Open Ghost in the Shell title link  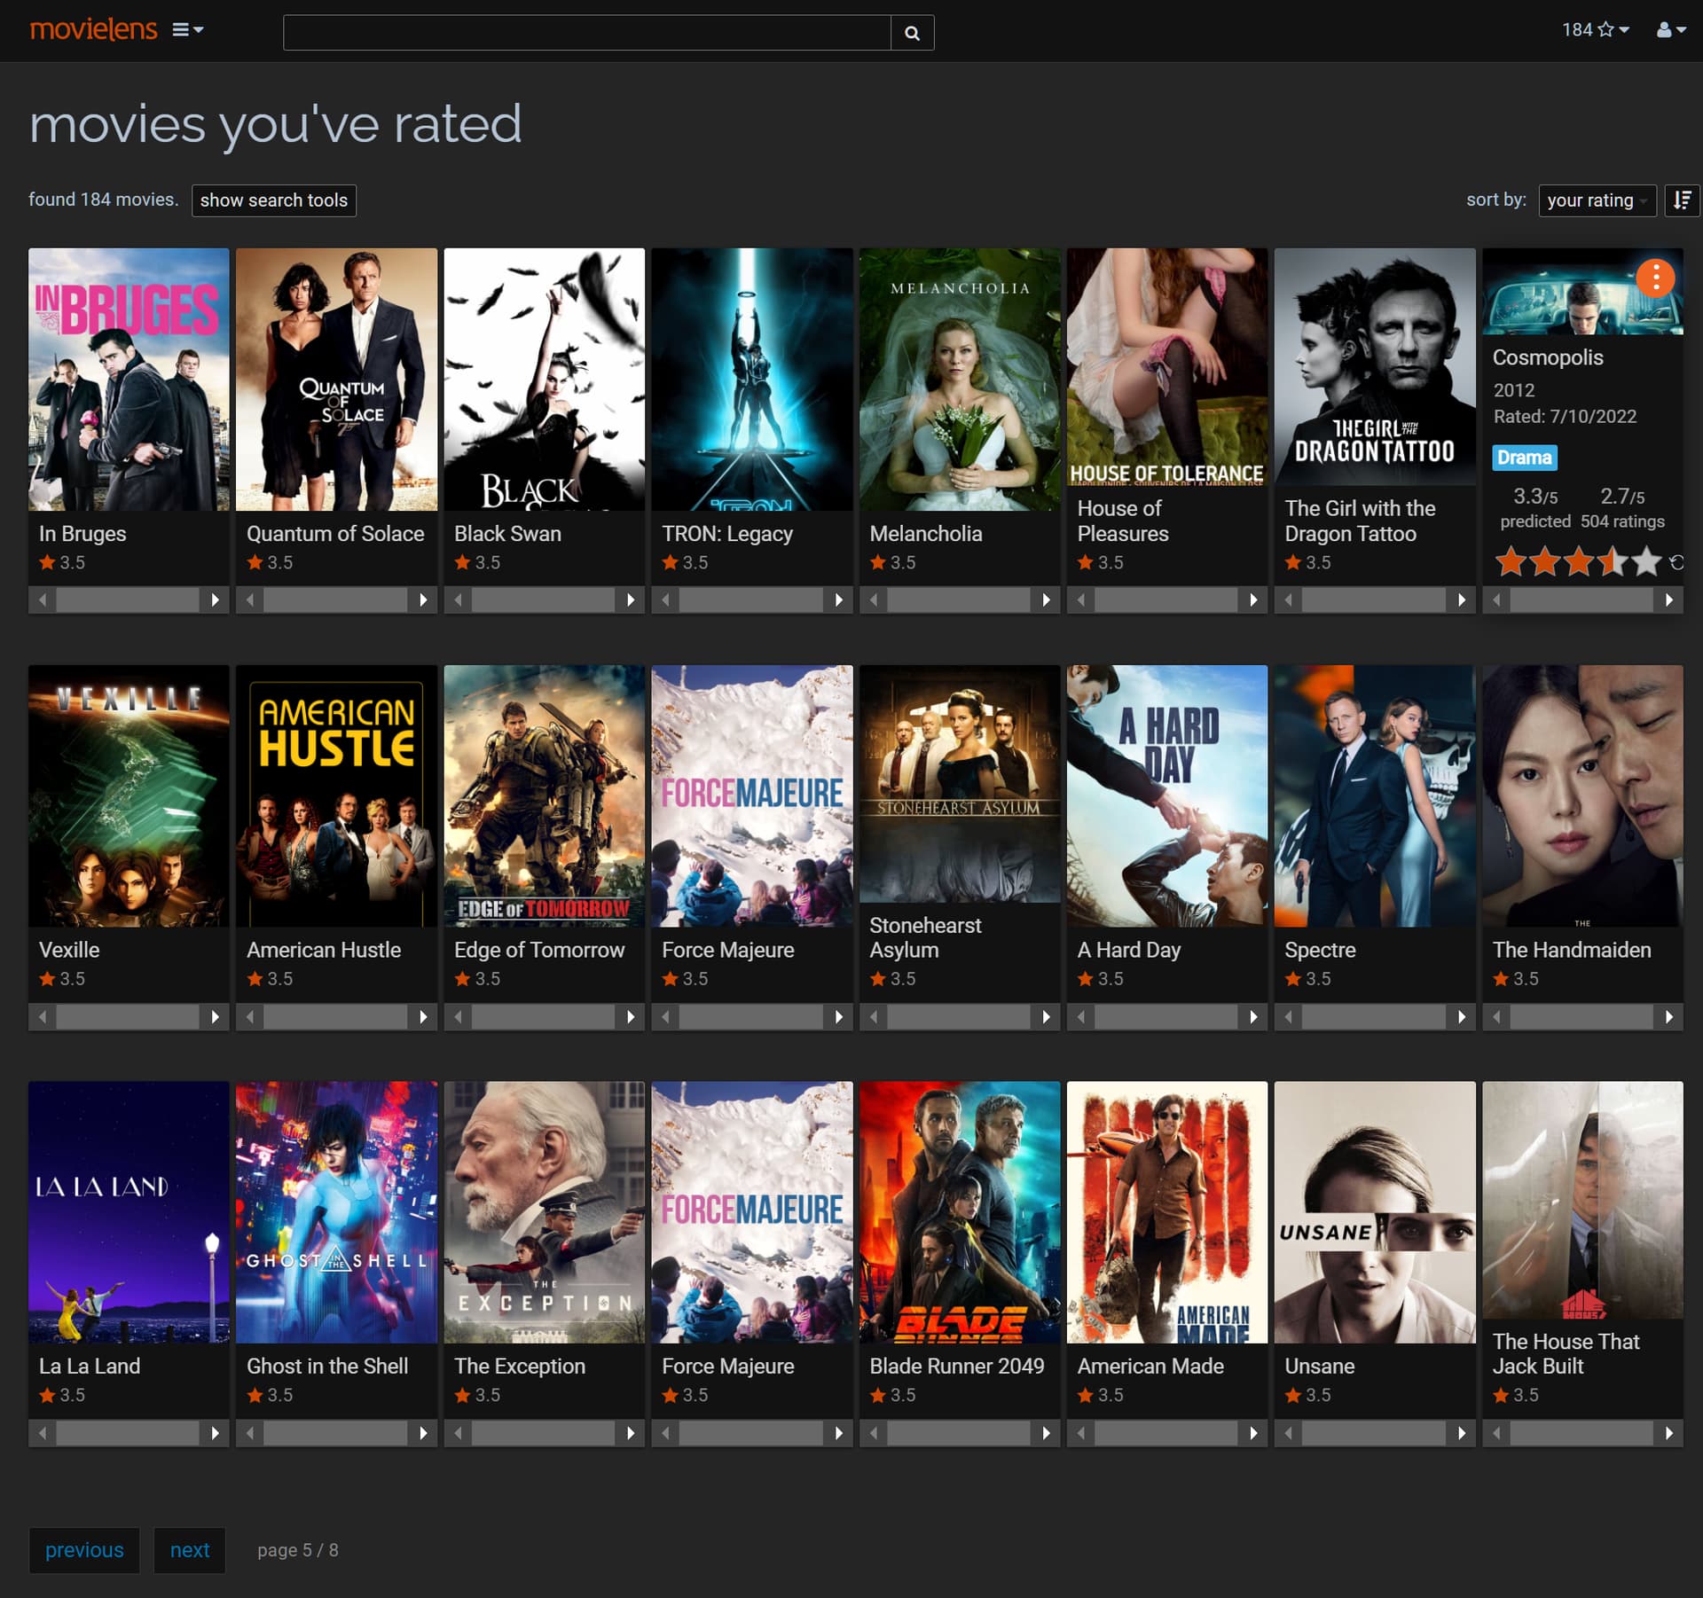327,1367
